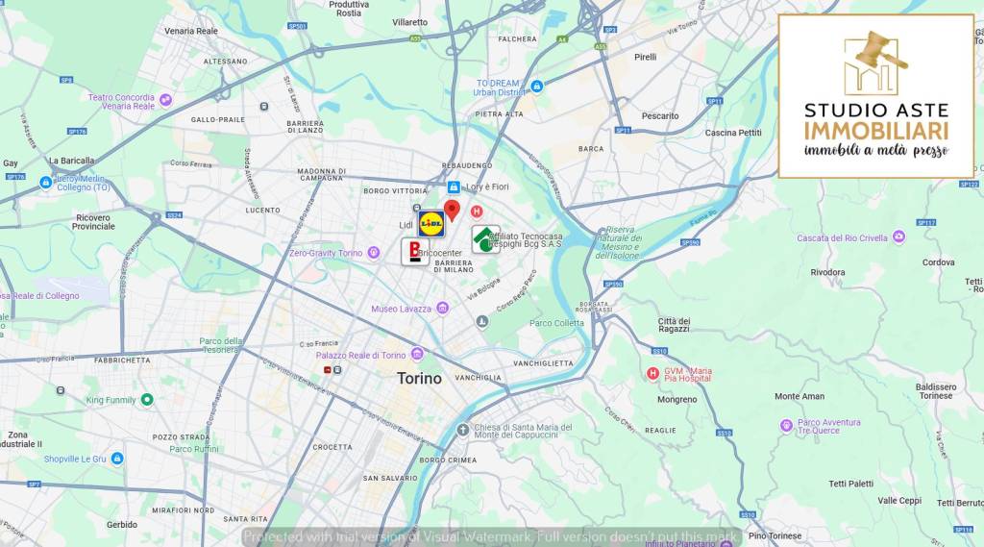This screenshot has height=547, width=984.
Task: Click the Lucento district label
Action: 263,211
